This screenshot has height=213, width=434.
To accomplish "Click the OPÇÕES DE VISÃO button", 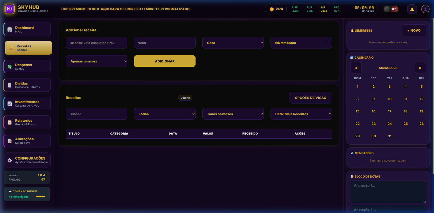I will point(310,98).
